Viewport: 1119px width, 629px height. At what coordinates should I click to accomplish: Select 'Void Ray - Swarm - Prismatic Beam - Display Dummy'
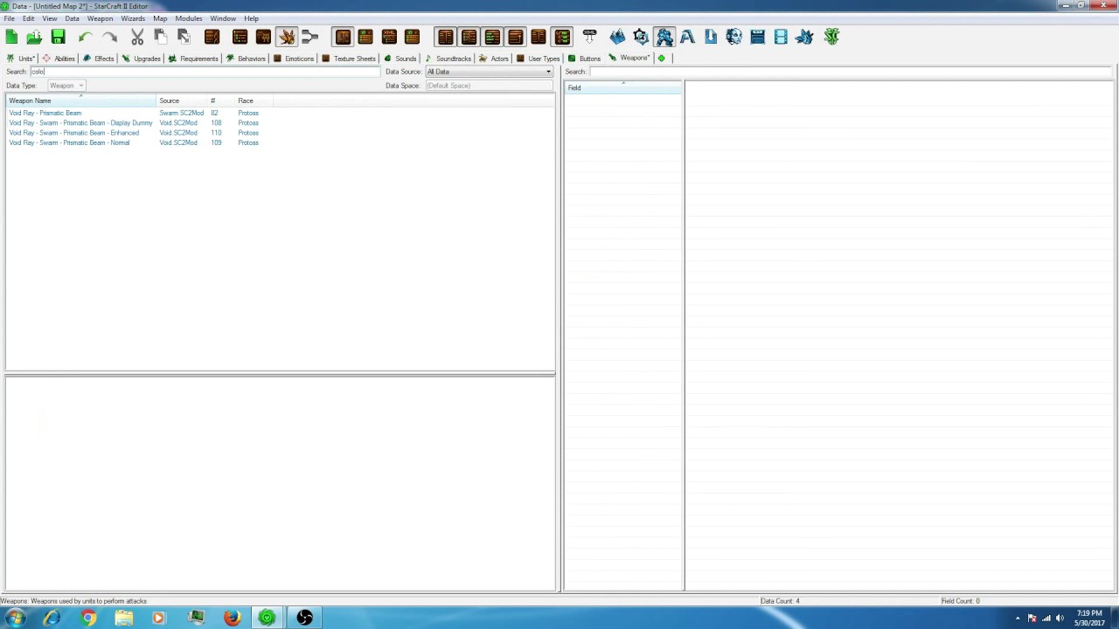80,123
